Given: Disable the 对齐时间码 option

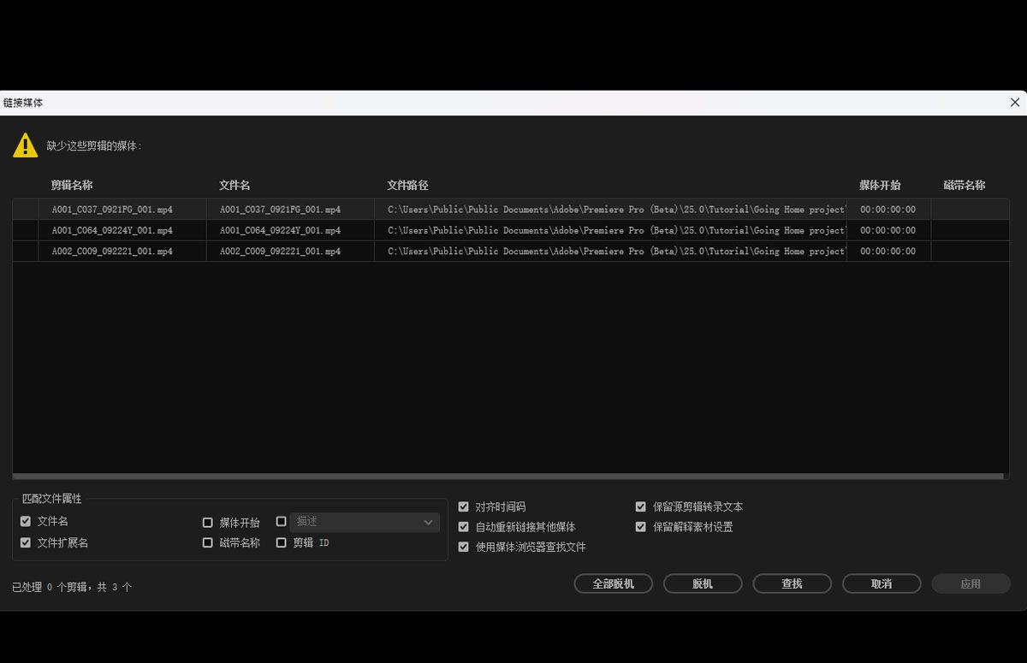Looking at the screenshot, I should coord(463,506).
